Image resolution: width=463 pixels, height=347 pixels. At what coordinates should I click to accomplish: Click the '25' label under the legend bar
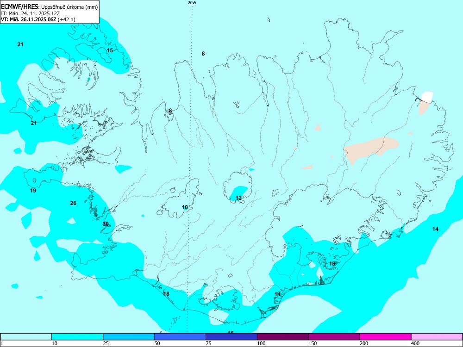pos(106,343)
